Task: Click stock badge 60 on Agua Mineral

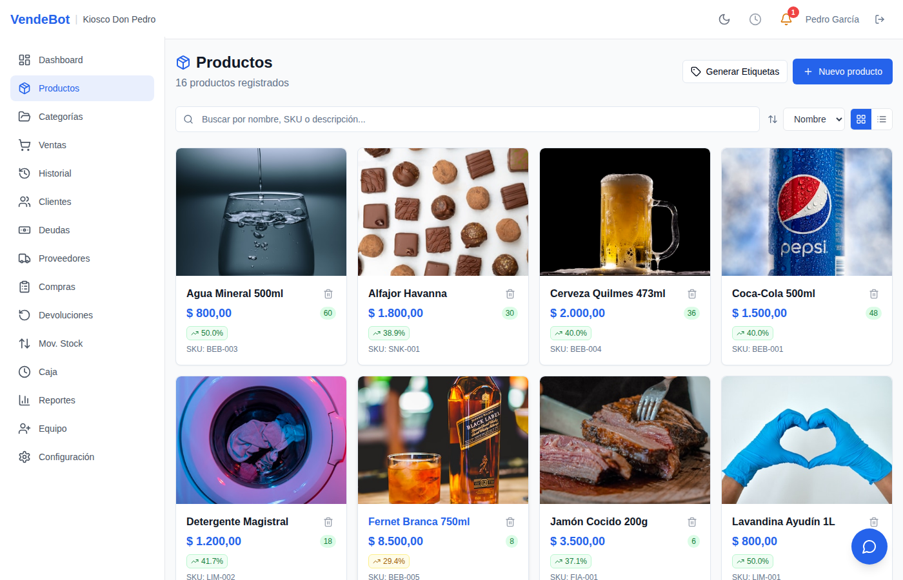Action: coord(328,313)
